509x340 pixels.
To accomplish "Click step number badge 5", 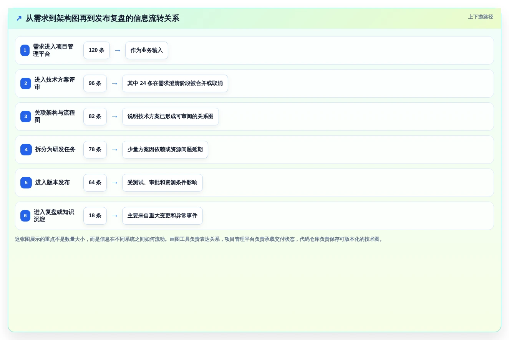I will pos(26,183).
